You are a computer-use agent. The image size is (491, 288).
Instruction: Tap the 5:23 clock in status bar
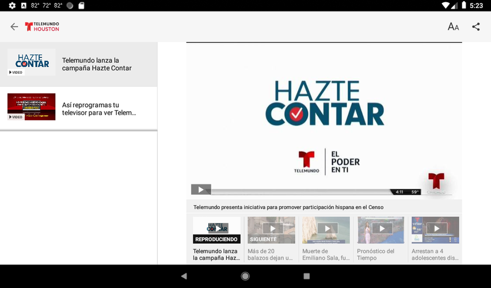click(476, 5)
